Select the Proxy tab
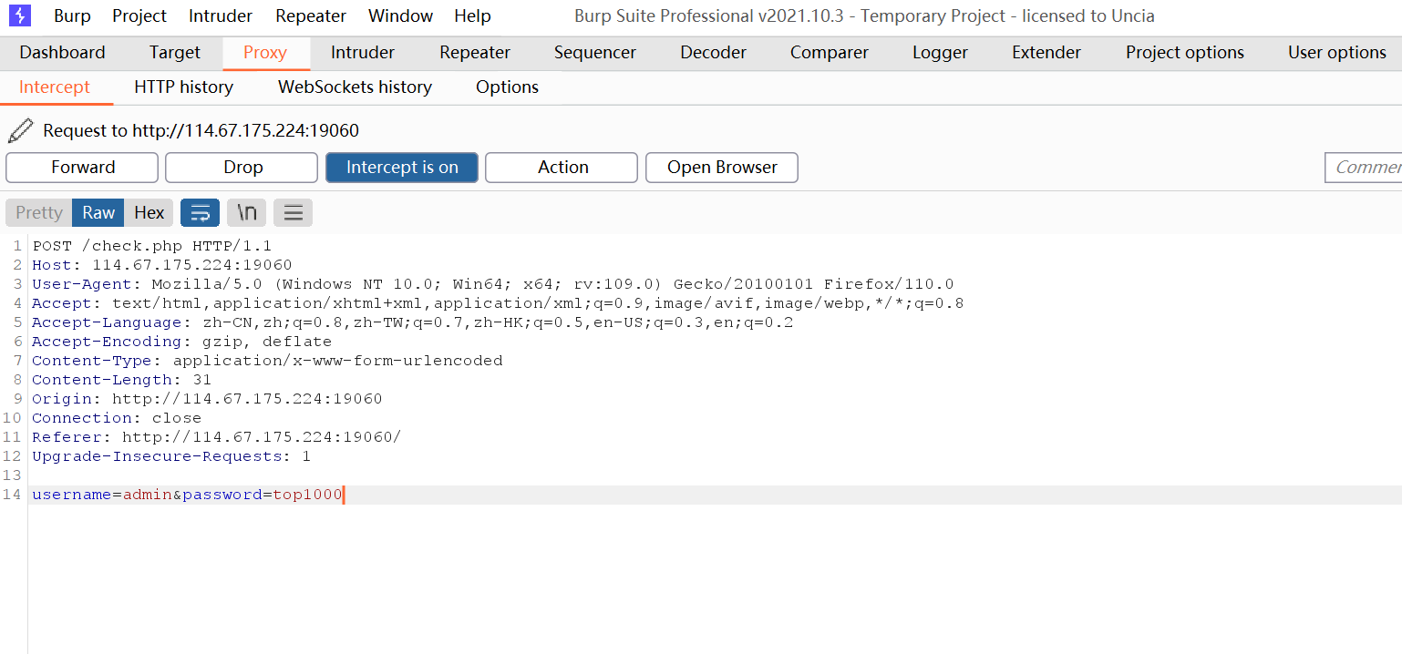 point(265,53)
